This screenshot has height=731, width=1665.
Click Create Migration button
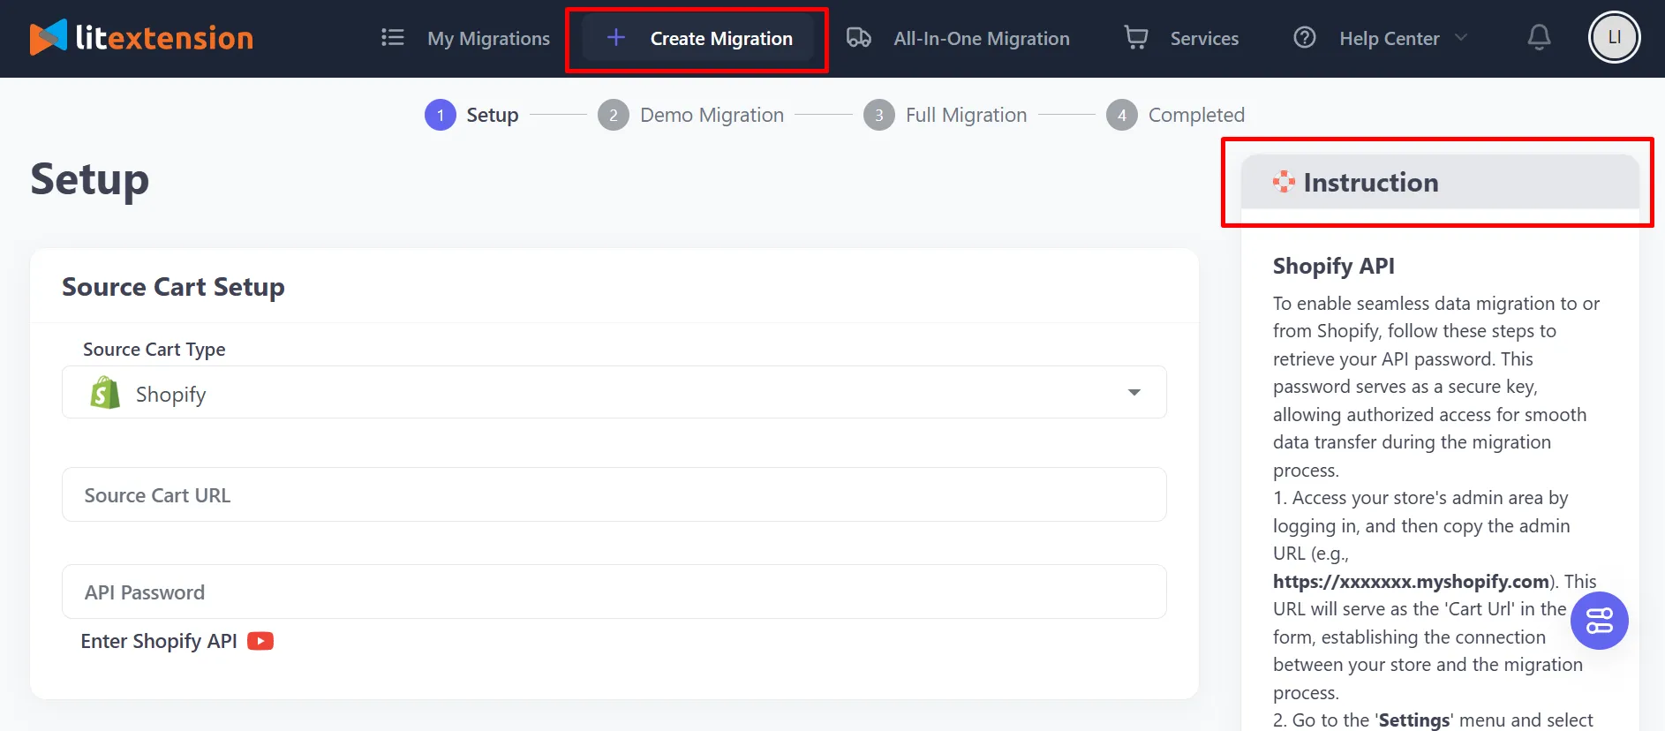(697, 38)
